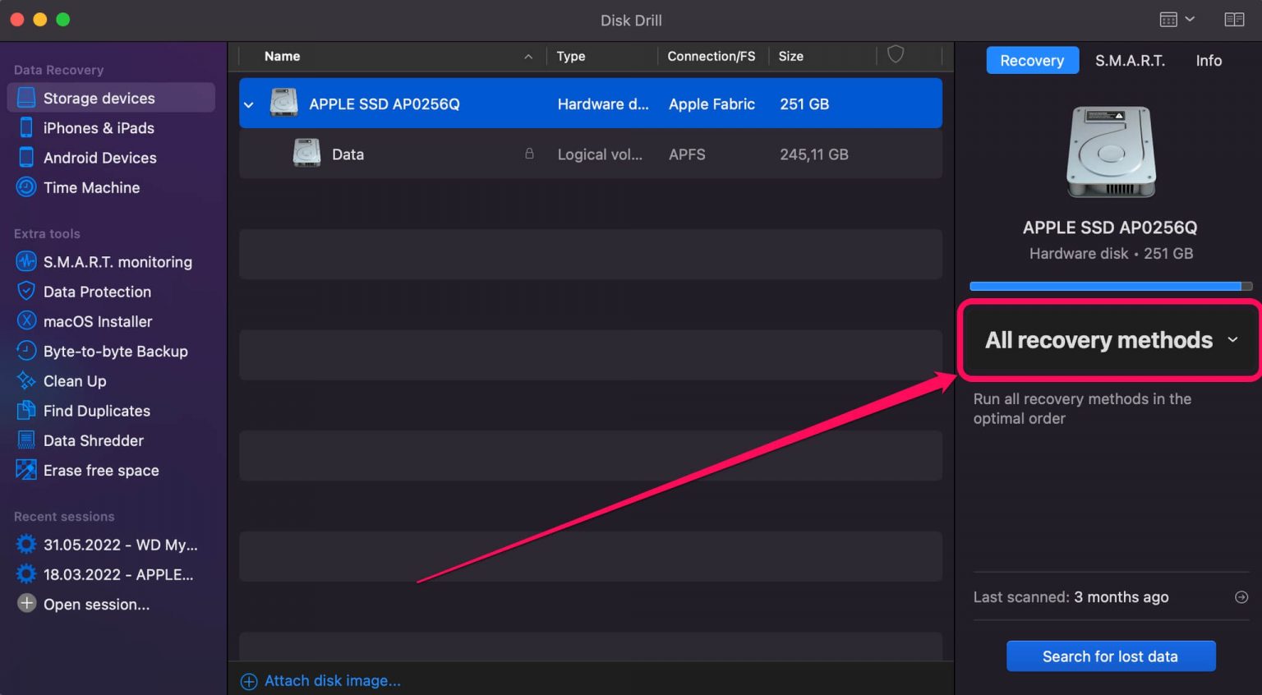This screenshot has width=1262, height=695.
Task: Select the iPhones & iPads category
Action: click(x=99, y=127)
